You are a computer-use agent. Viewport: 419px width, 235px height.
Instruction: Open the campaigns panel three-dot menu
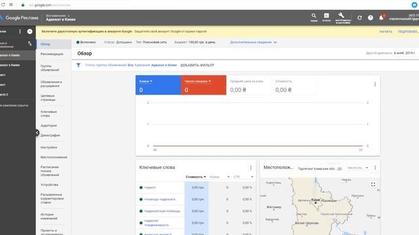pos(20,31)
